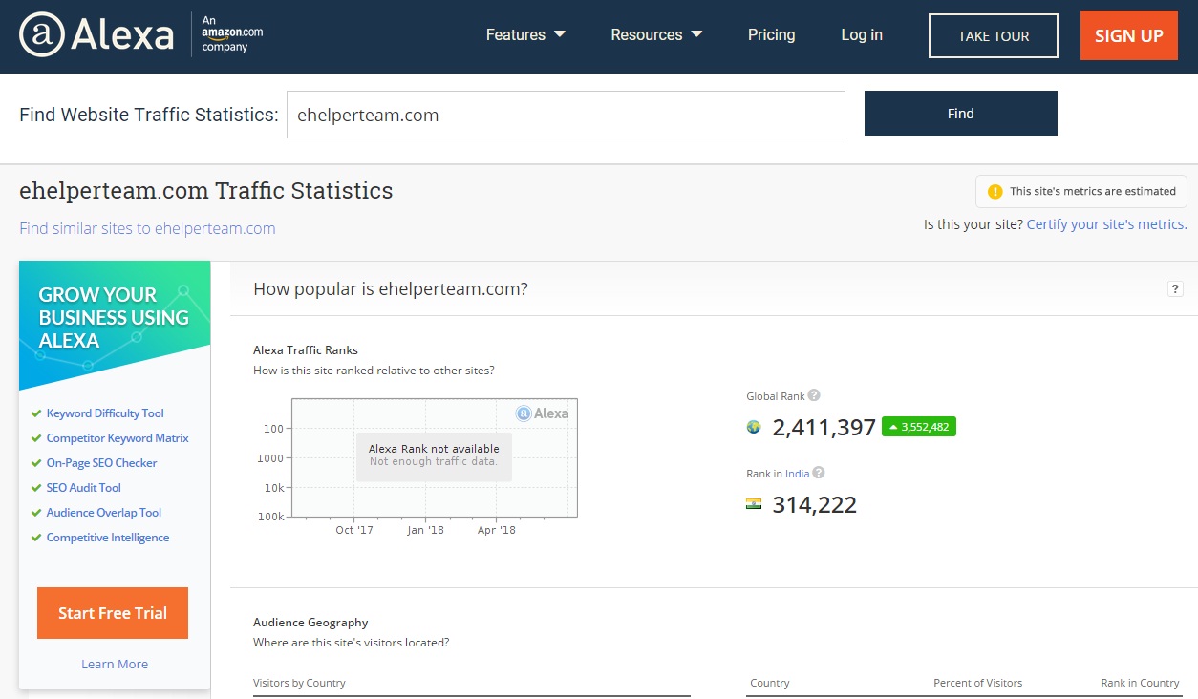Click the Alexa logo in header
Screen dimensions: 1198x699
[x=96, y=35]
